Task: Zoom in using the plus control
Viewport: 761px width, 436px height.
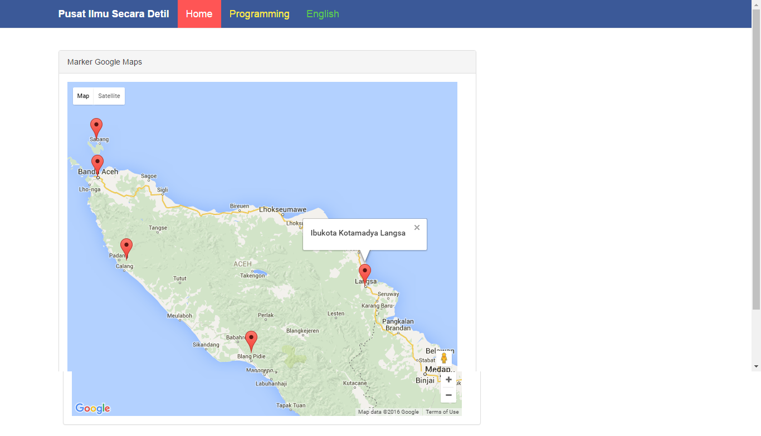Action: click(x=448, y=379)
